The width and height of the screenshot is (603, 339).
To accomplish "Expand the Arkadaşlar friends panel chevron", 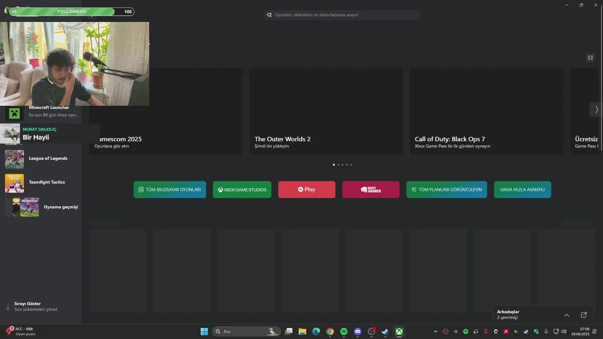I will pos(567,315).
